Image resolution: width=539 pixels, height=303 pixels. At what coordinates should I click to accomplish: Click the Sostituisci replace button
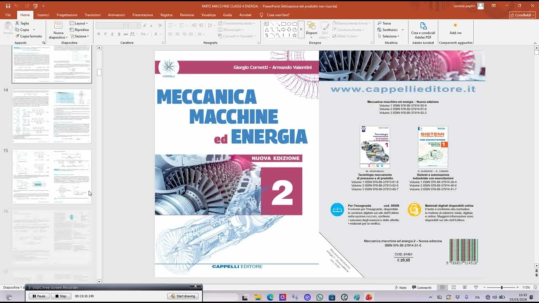[x=387, y=29]
